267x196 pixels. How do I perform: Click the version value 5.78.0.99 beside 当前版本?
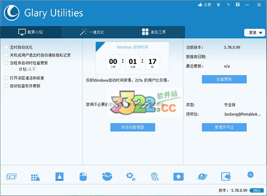pyautogui.click(x=232, y=47)
